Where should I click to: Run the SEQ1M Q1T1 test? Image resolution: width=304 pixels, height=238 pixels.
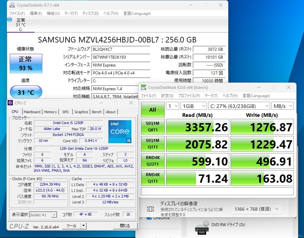[x=152, y=144]
